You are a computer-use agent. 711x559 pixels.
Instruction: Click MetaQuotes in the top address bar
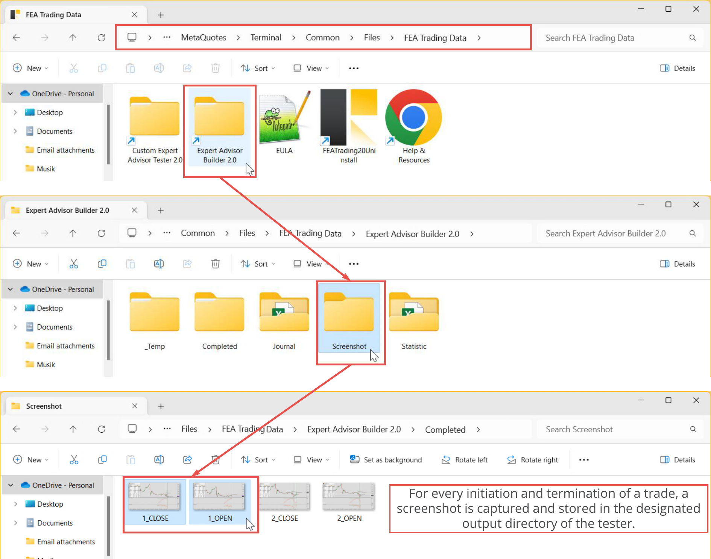204,38
